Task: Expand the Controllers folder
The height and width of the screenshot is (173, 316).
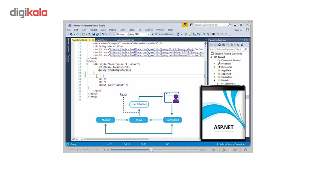Action: (214, 77)
